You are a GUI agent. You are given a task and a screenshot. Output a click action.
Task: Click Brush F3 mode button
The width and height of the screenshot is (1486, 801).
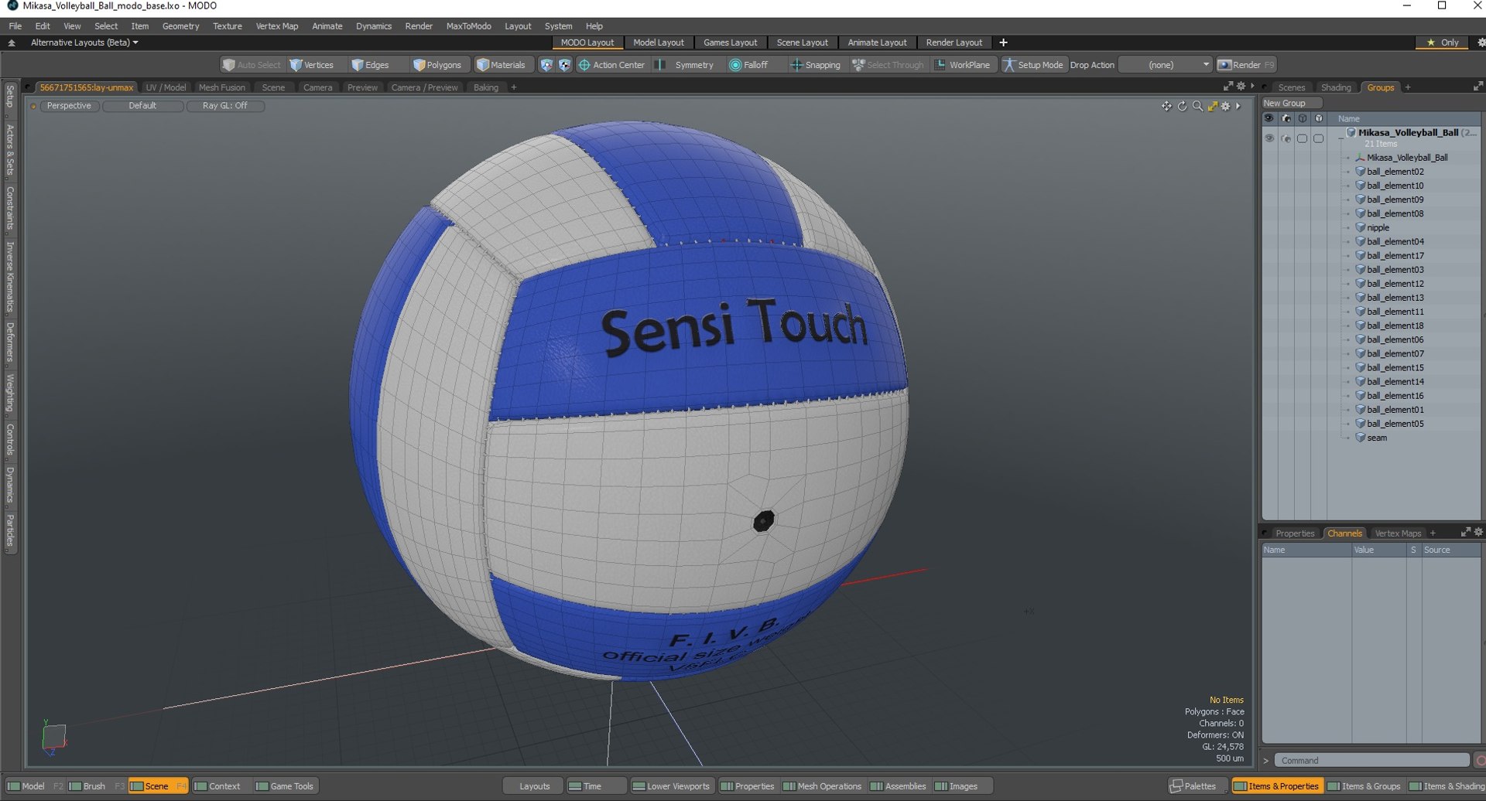(x=97, y=786)
